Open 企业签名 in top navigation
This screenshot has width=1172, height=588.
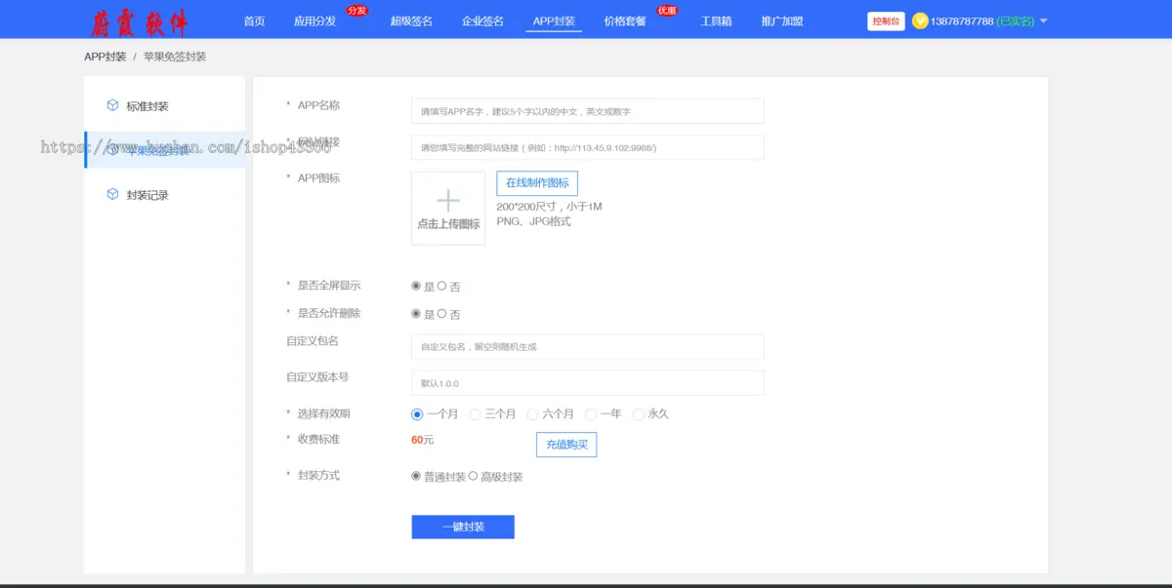(482, 21)
